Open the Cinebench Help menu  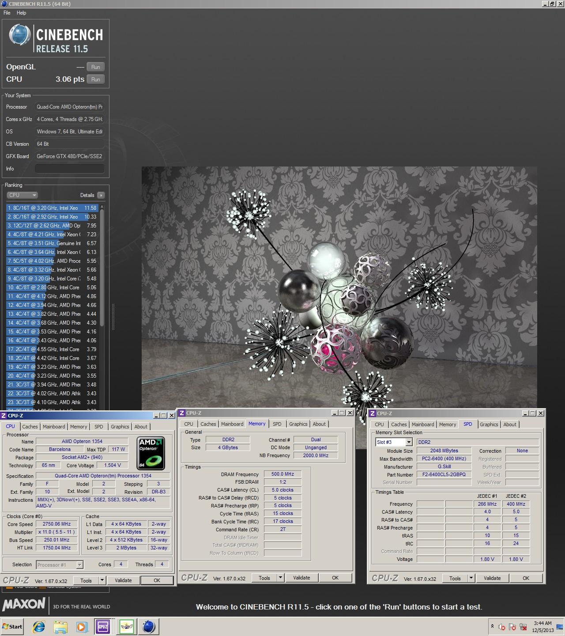tap(21, 13)
